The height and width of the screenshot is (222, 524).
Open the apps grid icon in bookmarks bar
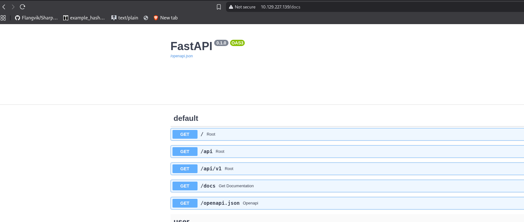click(3, 18)
